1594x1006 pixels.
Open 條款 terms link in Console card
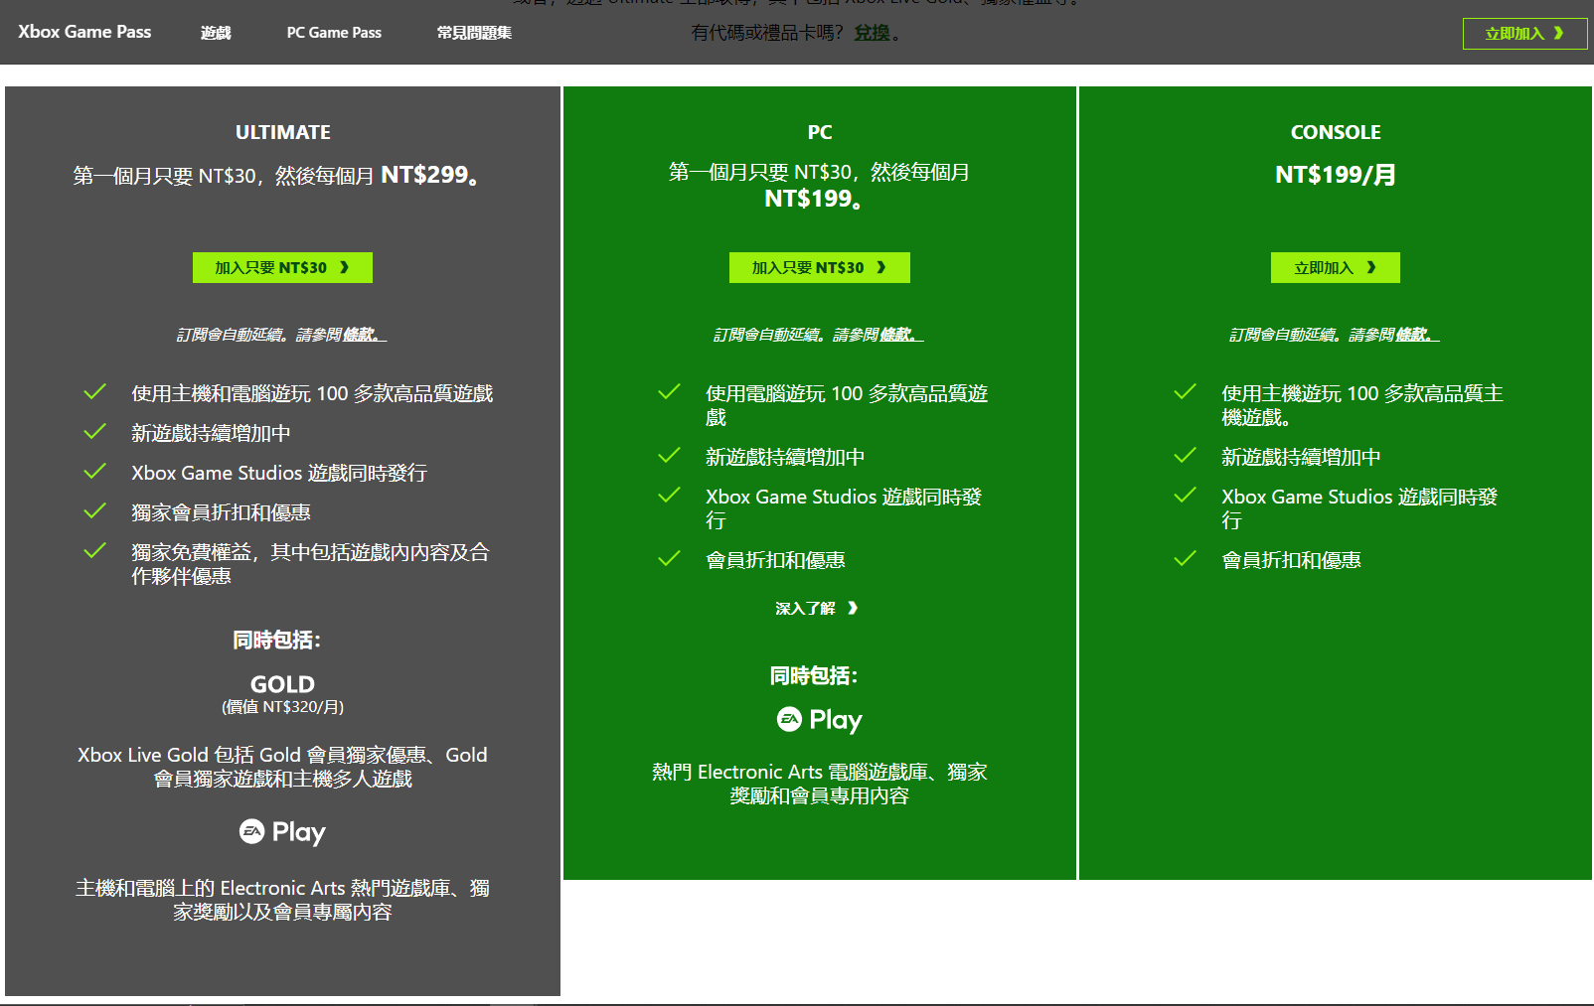tap(1417, 335)
